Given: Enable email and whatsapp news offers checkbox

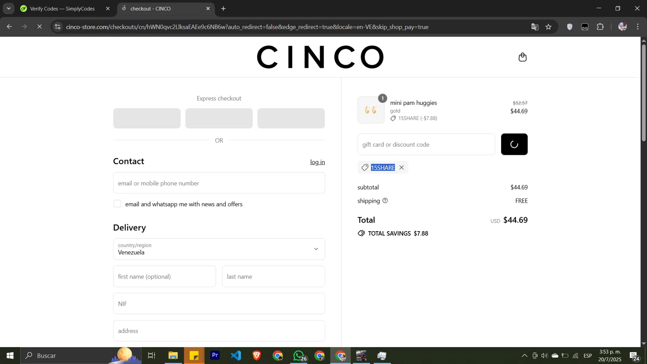Looking at the screenshot, I should (117, 204).
